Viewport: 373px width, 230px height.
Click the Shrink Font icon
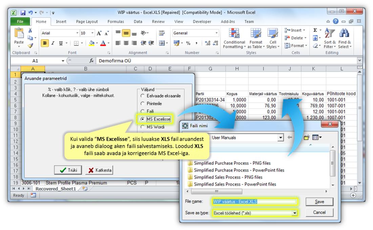click(107, 33)
